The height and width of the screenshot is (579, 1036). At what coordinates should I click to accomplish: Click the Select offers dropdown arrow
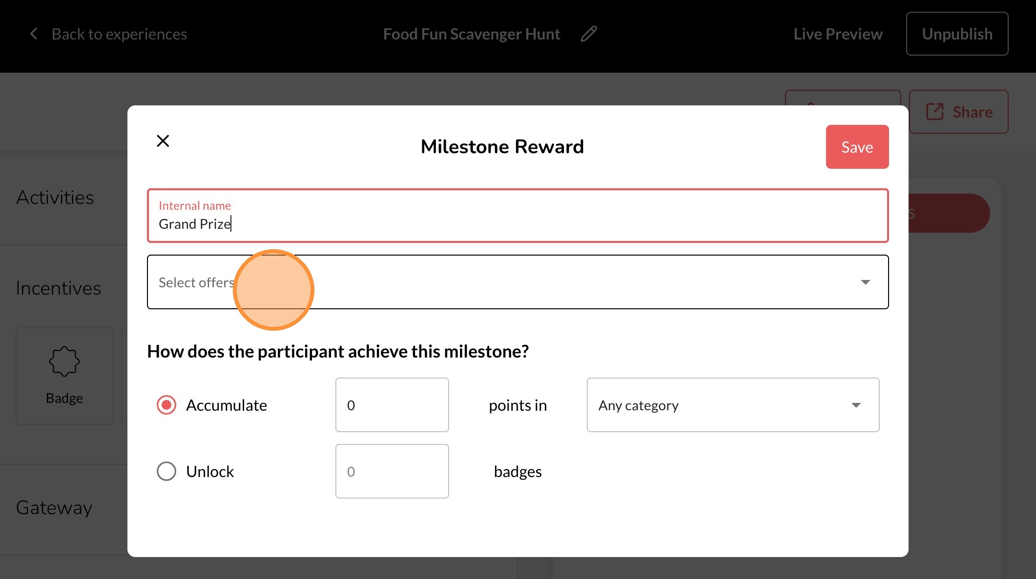(865, 282)
